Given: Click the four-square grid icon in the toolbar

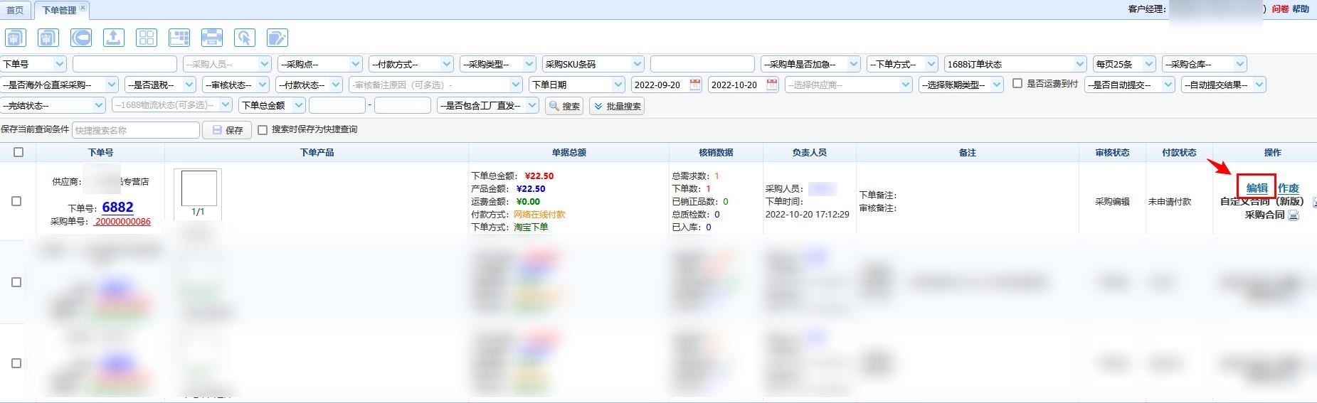Looking at the screenshot, I should (x=147, y=38).
